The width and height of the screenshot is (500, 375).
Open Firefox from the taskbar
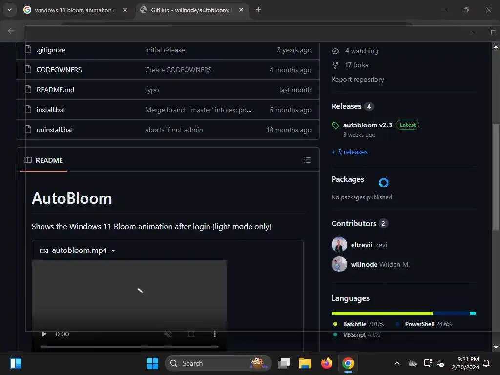click(327, 363)
